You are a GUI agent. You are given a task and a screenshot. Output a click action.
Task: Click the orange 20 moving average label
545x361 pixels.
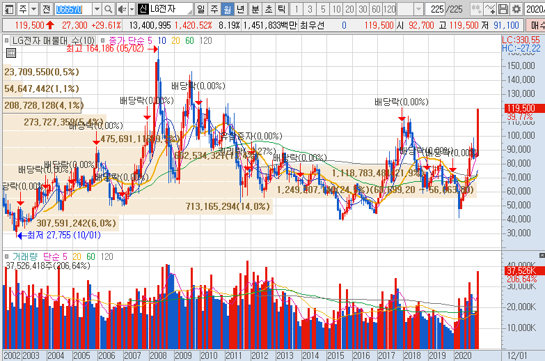(175, 40)
